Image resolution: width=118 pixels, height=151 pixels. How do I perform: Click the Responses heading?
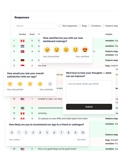point(22,17)
